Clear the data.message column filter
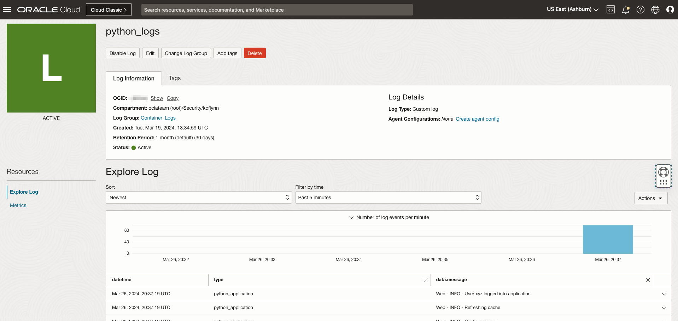The height and width of the screenshot is (321, 678). pos(648,280)
